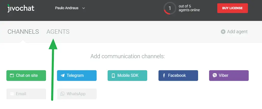Screen dimensions: 262x109
Task: Click the Facebook f icon
Action: [164, 76]
